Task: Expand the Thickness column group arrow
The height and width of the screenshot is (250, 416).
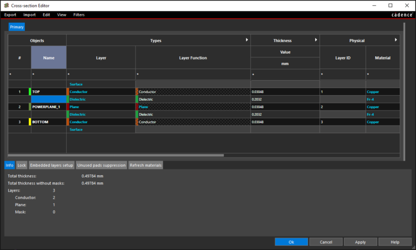Action: tap(316, 40)
